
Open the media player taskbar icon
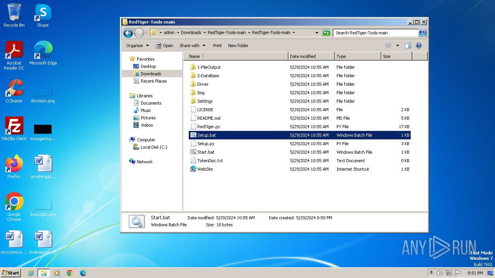click(57, 273)
